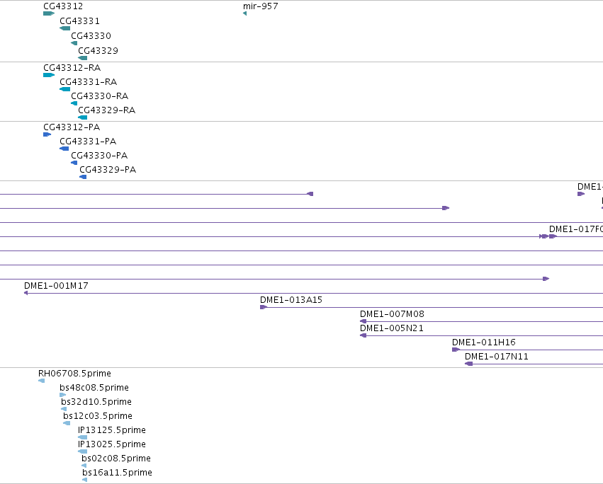The height and width of the screenshot is (484, 603).
Task: Click the DME1-001M17 BAC arrowhead
Action: 26,293
